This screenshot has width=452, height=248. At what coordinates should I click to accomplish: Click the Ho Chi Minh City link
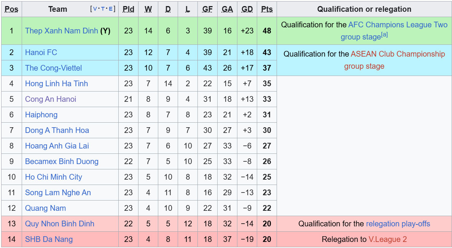click(x=53, y=177)
